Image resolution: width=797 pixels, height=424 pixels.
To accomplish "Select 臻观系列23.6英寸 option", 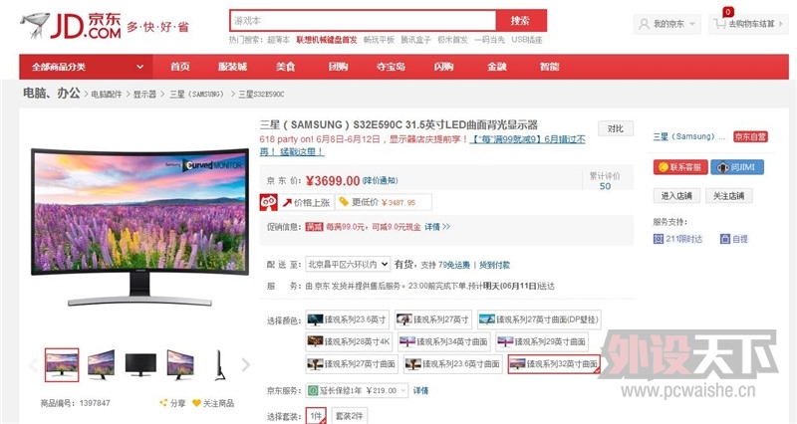I will click(347, 319).
